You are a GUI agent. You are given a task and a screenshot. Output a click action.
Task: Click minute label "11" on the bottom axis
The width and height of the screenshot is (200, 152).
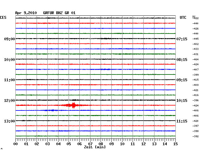coord(133,144)
